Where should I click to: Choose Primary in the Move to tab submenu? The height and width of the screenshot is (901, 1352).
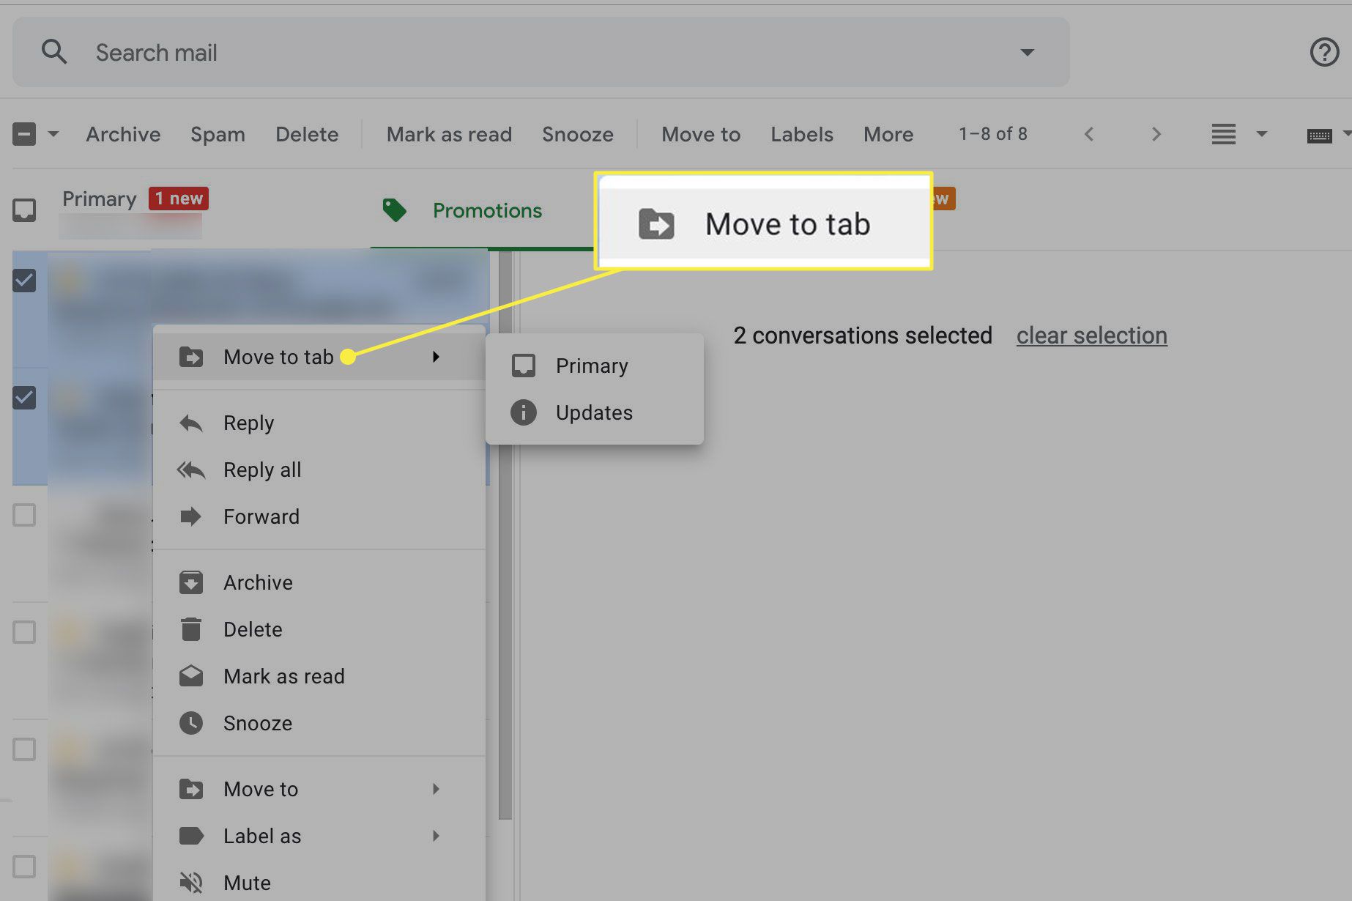tap(594, 366)
